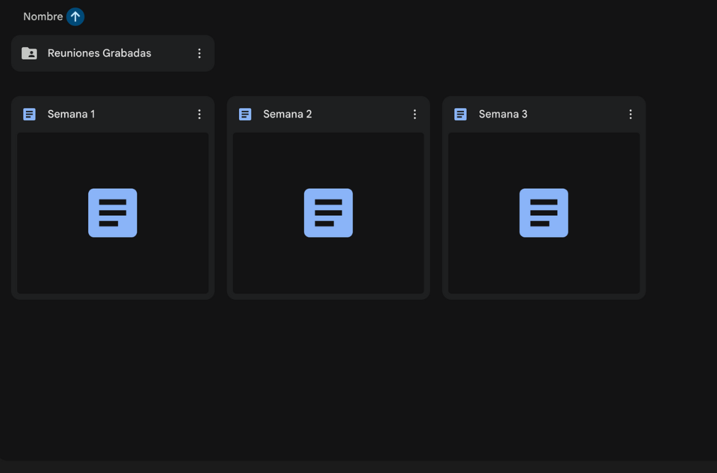The height and width of the screenshot is (473, 717).
Task: Click the small Docs icon beside Semana 3
Action: point(460,114)
